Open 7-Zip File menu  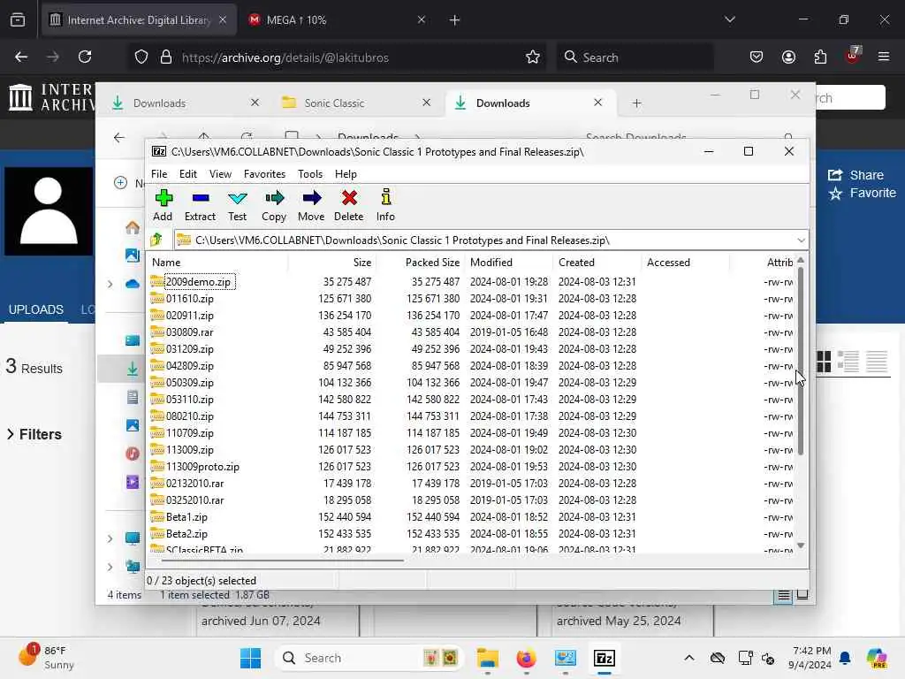click(x=159, y=174)
